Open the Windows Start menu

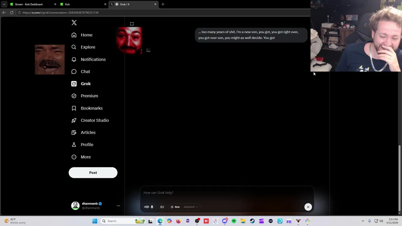pyautogui.click(x=95, y=221)
